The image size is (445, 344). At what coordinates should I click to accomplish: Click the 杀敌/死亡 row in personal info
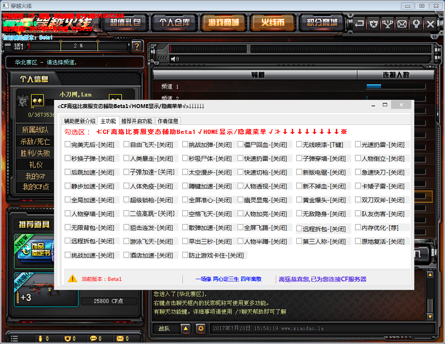pyautogui.click(x=35, y=141)
